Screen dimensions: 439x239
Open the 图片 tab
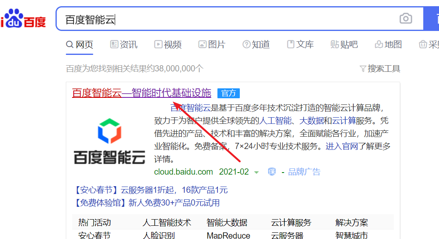point(212,45)
